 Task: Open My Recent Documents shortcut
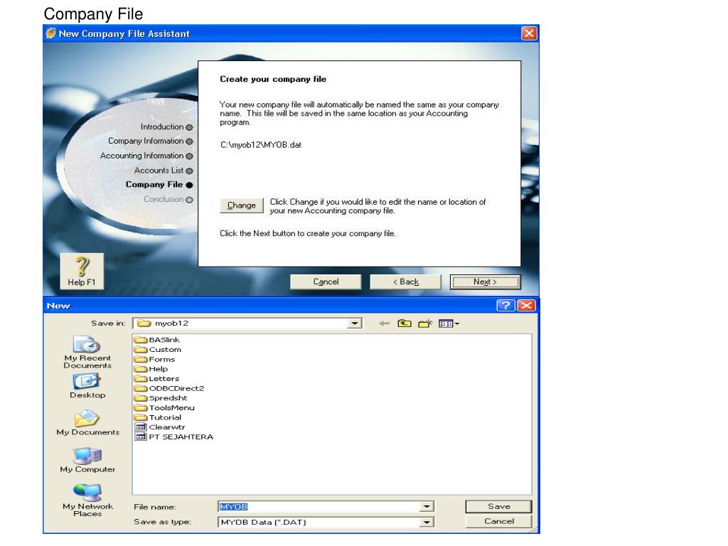pyautogui.click(x=87, y=353)
